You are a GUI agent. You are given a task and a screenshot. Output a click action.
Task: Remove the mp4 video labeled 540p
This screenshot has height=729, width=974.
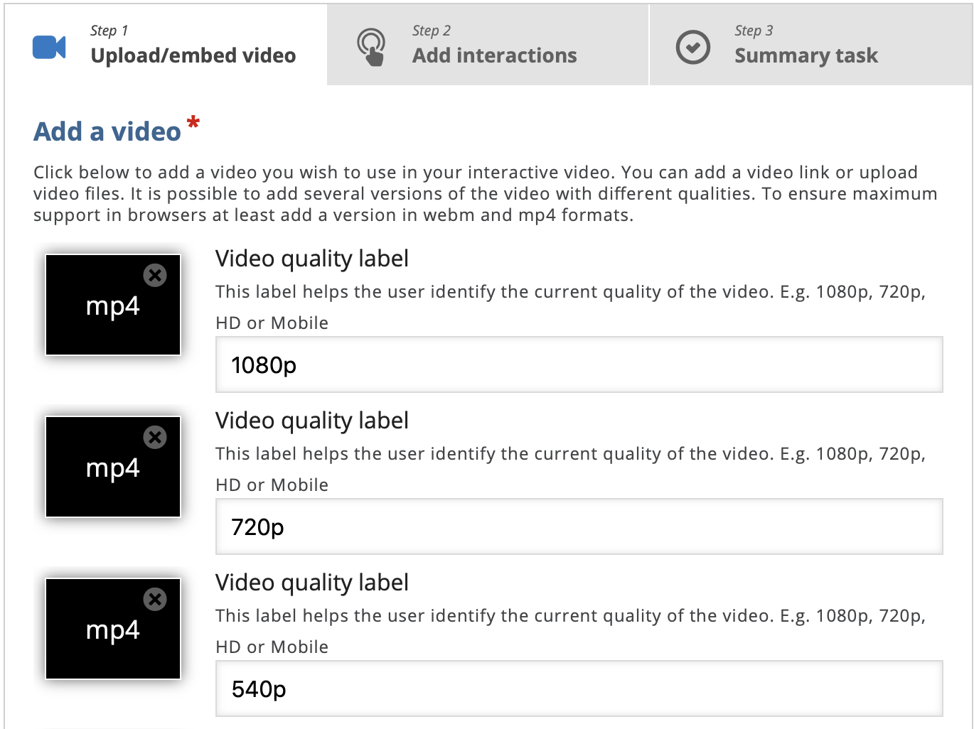[155, 599]
